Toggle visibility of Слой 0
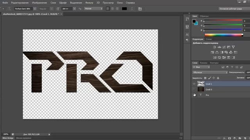The width and height of the screenshot is (250, 140). (x=194, y=89)
